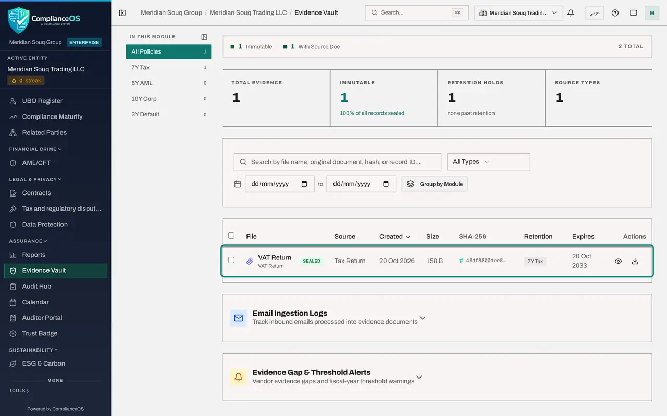Click the user avatar M

(652, 13)
